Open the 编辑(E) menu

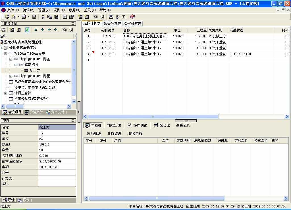(28, 10)
